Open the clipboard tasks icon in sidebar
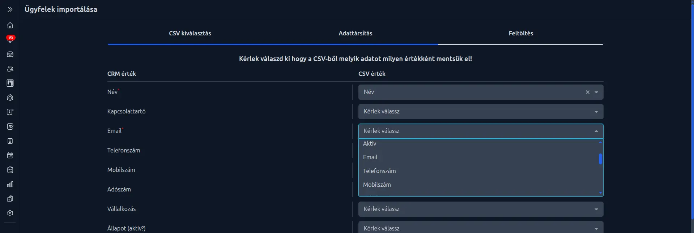This screenshot has width=694, height=233. [x=10, y=170]
